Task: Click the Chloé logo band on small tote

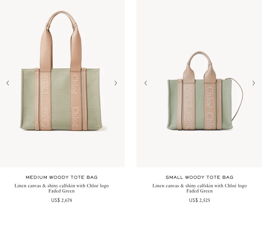Action: 189,106
